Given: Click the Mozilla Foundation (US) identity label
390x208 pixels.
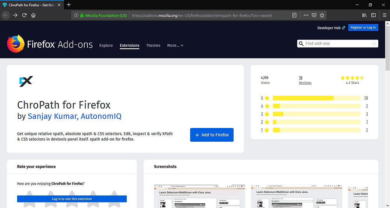Looking at the screenshot, I should click(106, 16).
